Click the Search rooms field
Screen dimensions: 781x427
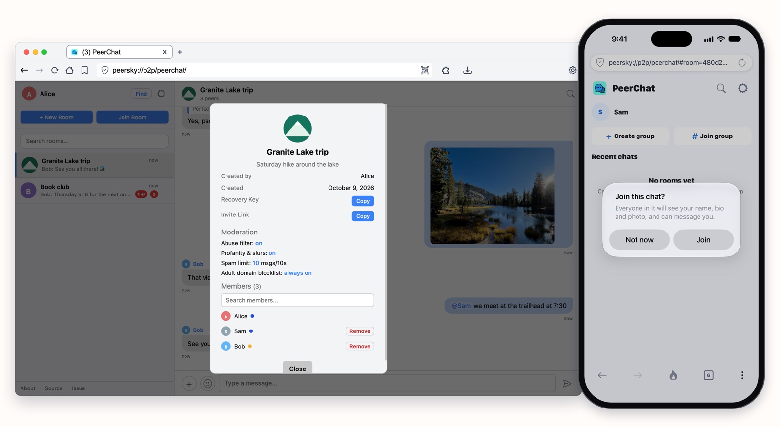[95, 141]
